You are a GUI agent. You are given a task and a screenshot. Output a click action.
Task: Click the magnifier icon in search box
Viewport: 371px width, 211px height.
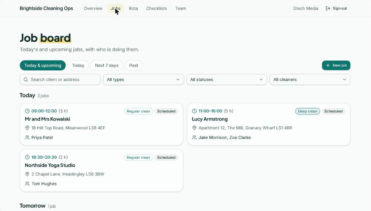tap(26, 79)
